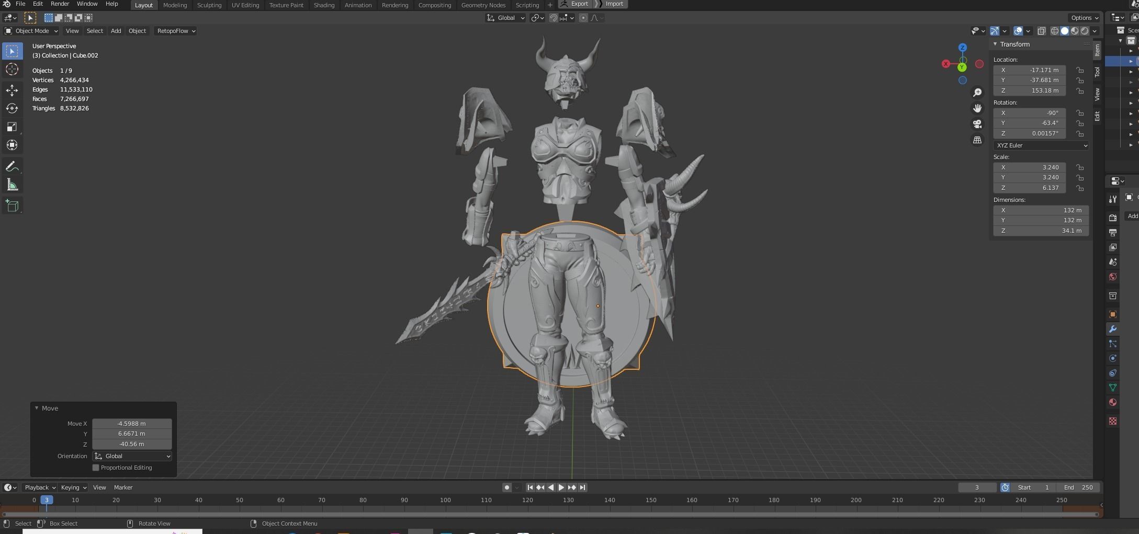Open the Tool sidebar tab

(1097, 72)
